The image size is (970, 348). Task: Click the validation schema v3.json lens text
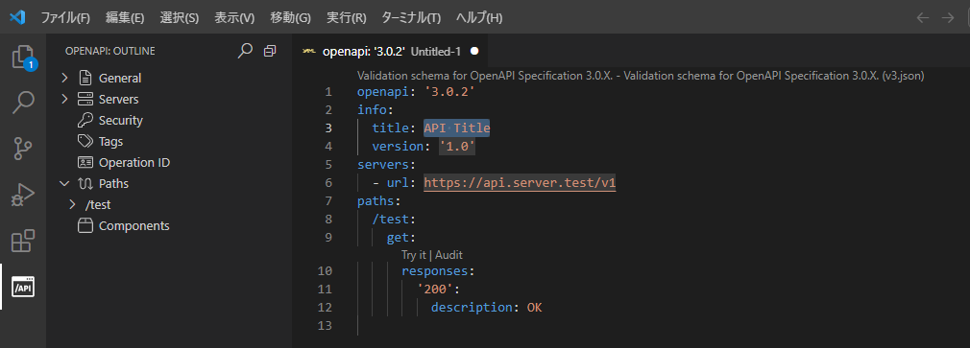pos(641,76)
